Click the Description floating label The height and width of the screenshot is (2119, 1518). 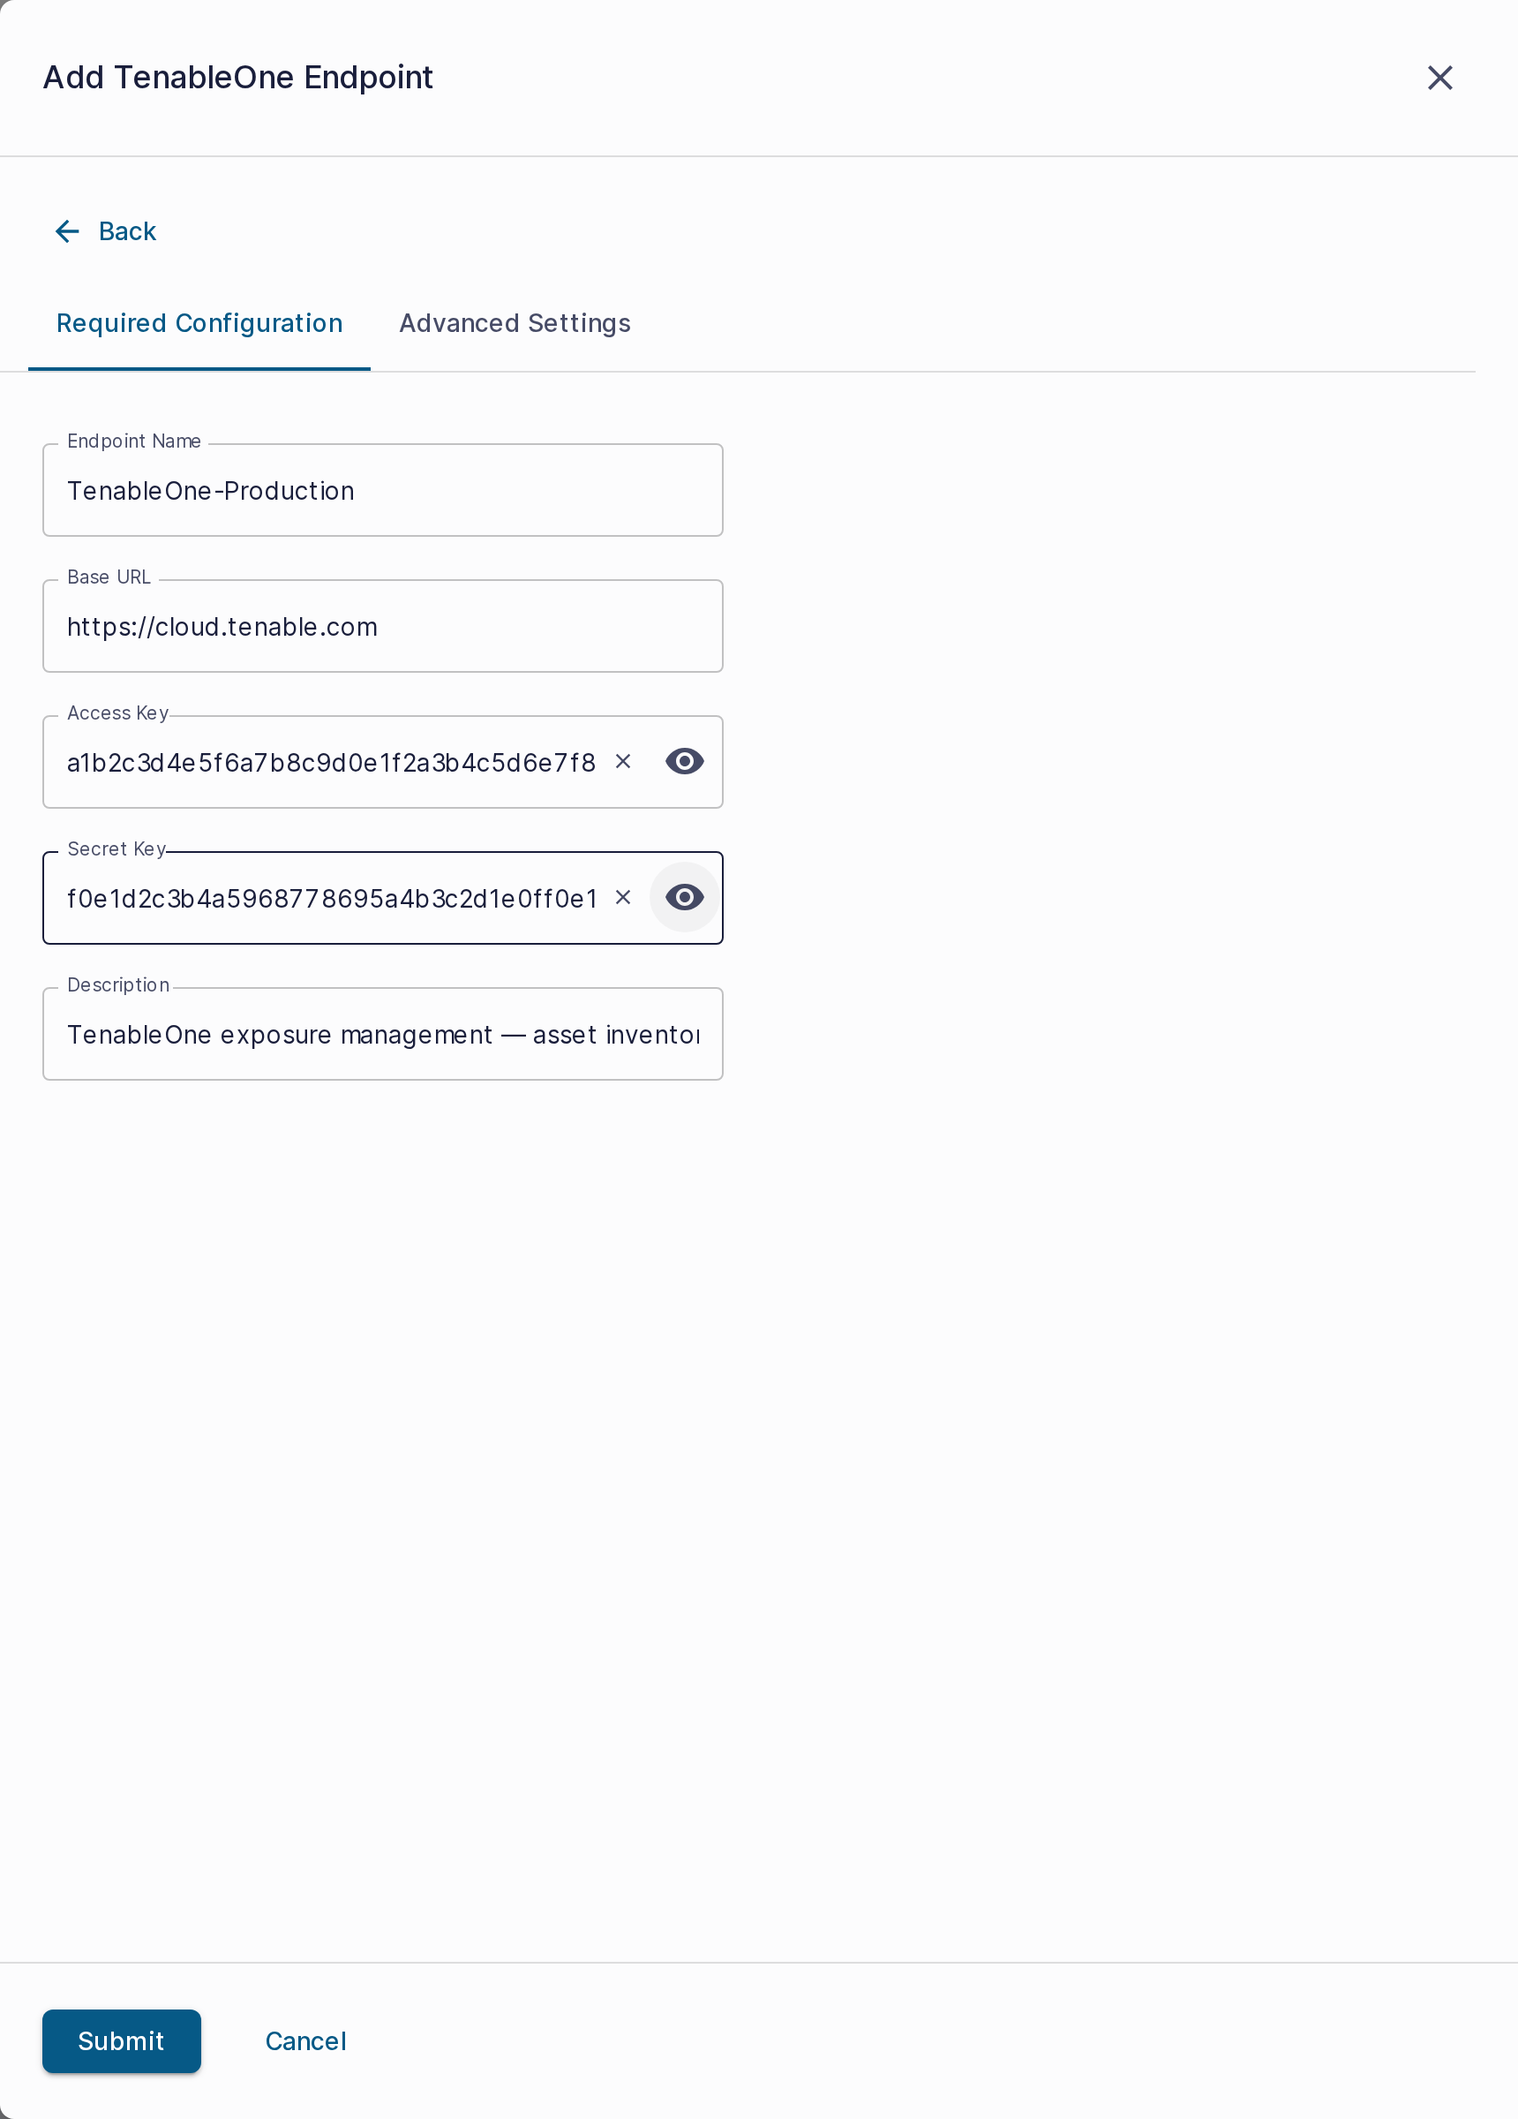coord(118,984)
